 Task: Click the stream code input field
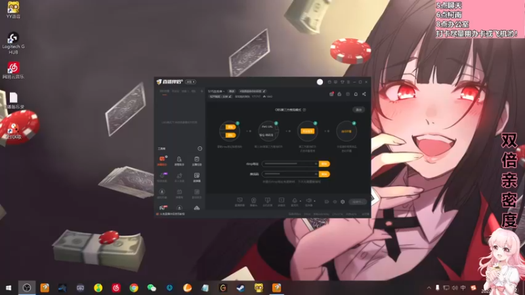click(x=290, y=174)
